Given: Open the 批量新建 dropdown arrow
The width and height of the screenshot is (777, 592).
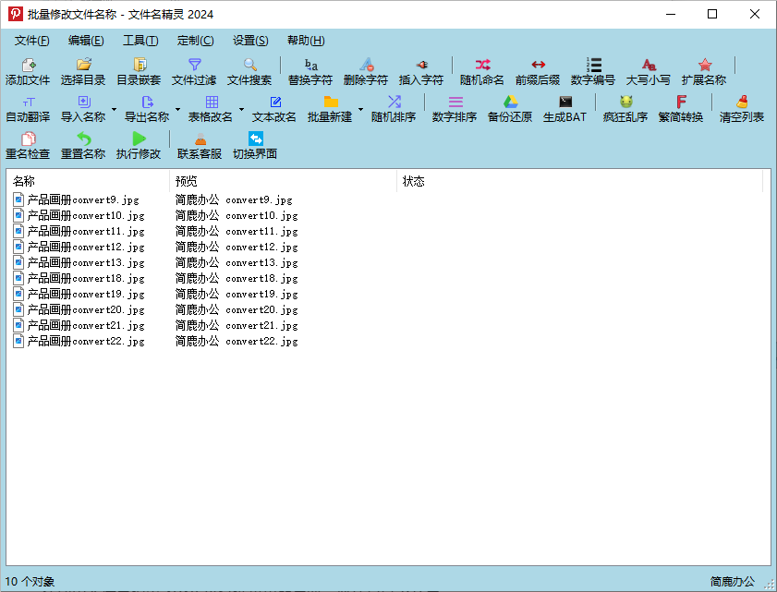Looking at the screenshot, I should pyautogui.click(x=361, y=109).
